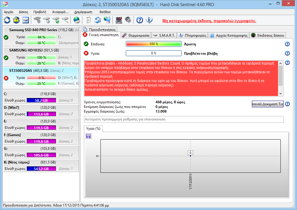Select the Γενική επισκόπηση tab
The height and width of the screenshot is (210, 297).
(x=101, y=35)
